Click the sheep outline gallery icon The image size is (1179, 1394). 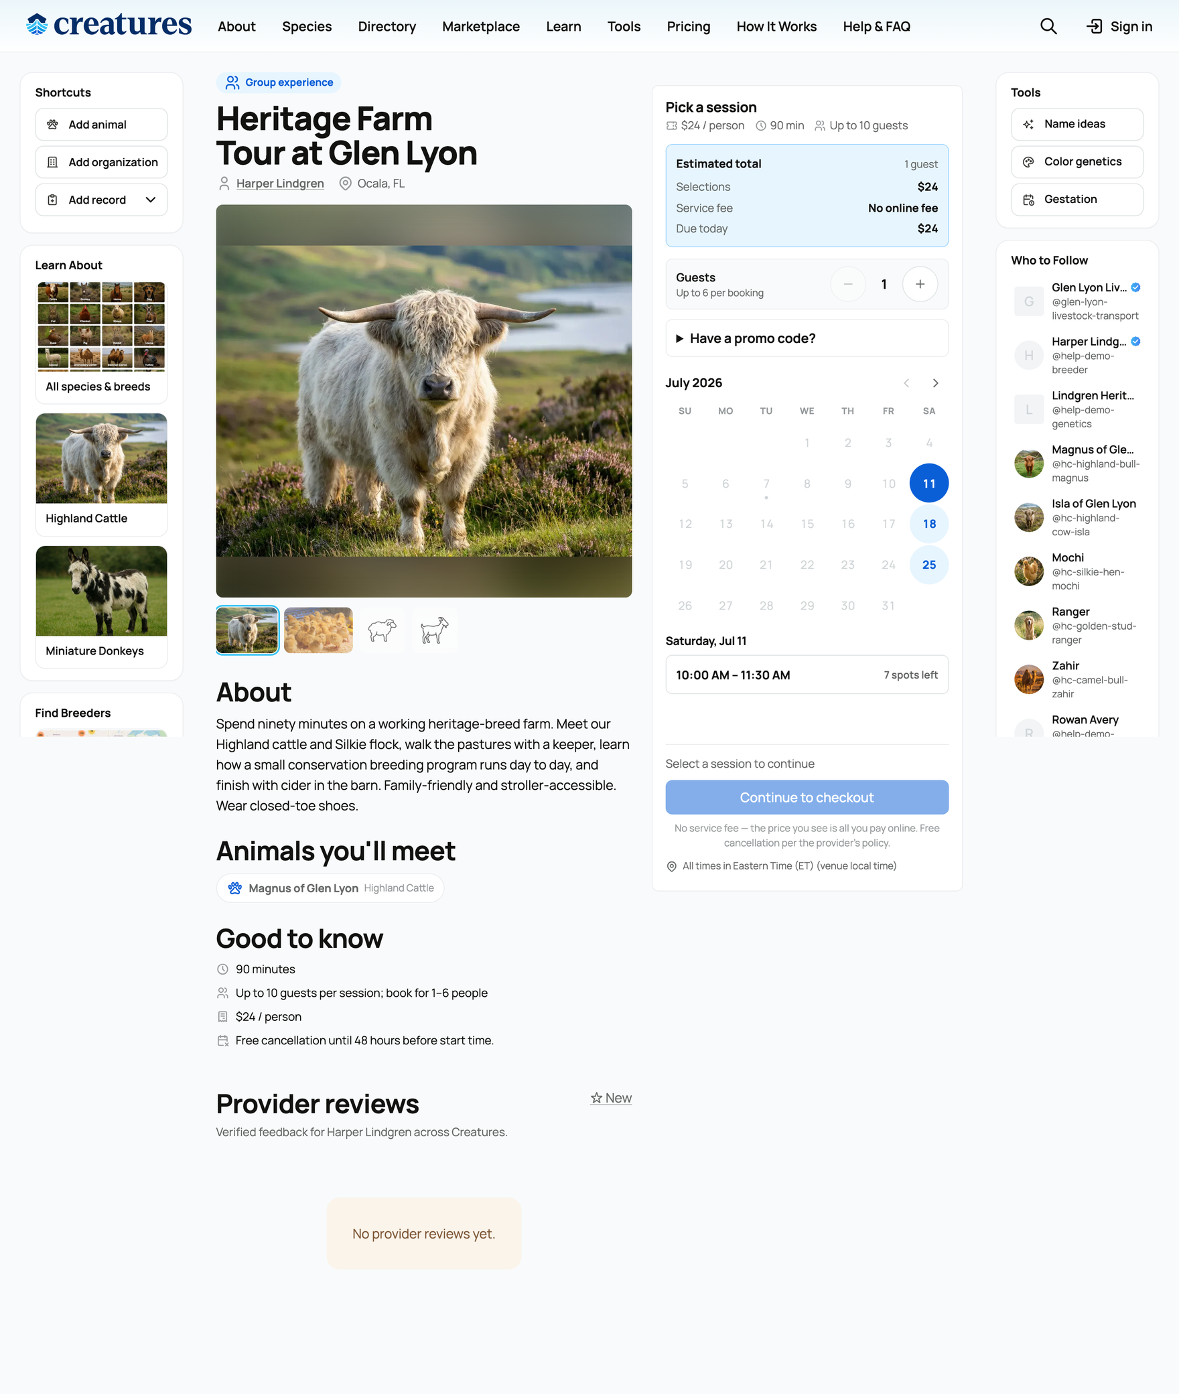382,630
